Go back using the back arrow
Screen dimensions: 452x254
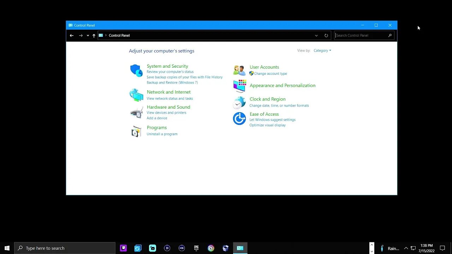[x=72, y=35]
